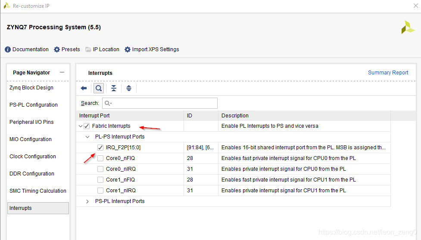
Task: Click the IP Location button
Action: click(x=106, y=49)
